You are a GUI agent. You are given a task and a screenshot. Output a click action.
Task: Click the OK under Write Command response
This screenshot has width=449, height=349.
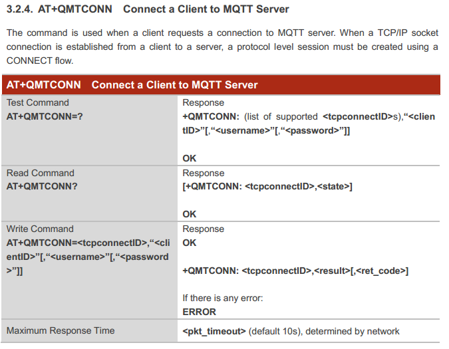189,243
